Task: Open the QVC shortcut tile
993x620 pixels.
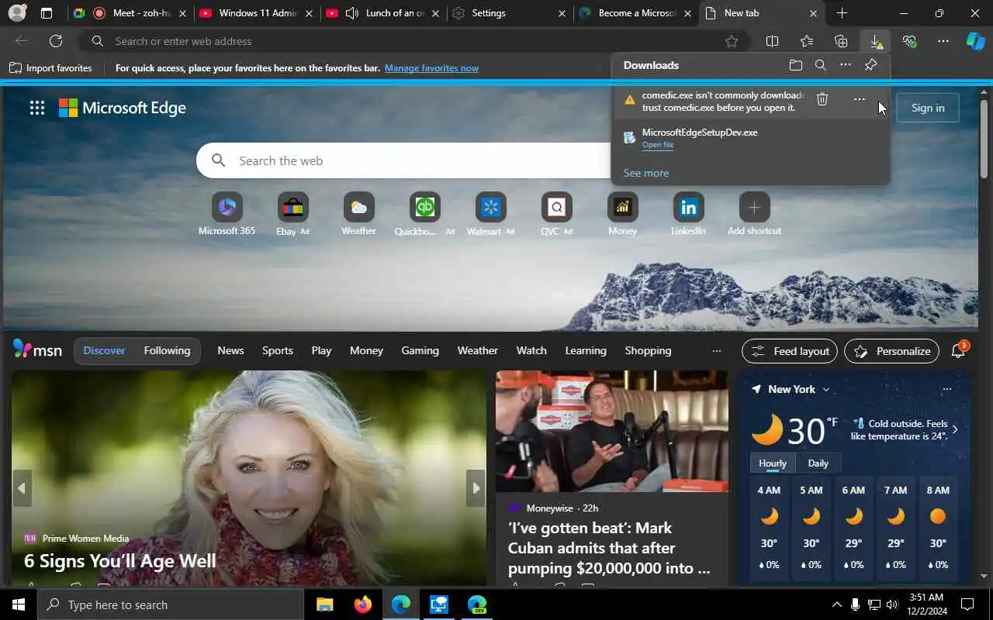Action: 556,214
